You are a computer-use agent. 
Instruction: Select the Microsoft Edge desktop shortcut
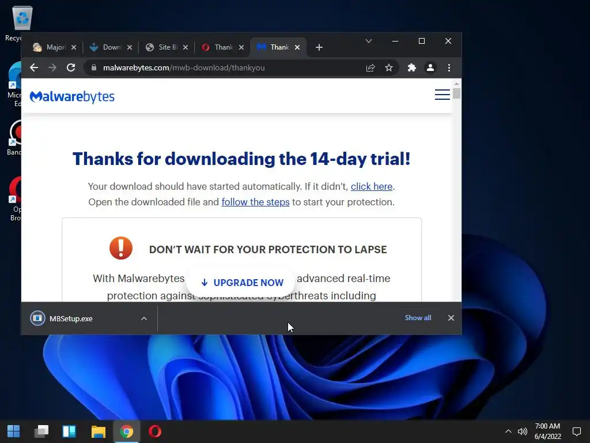click(x=16, y=84)
